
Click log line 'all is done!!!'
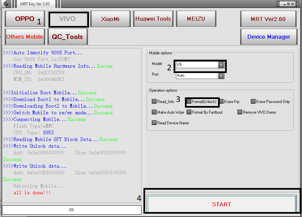[32, 193]
